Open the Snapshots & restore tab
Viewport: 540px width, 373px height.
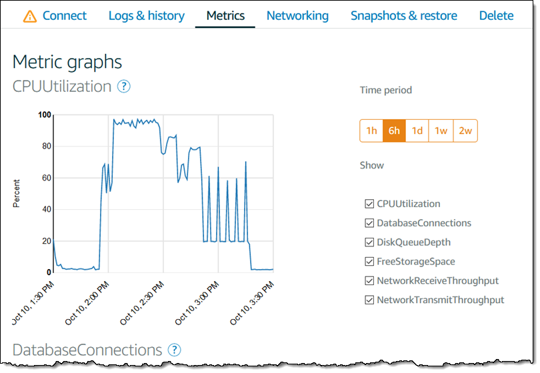(404, 15)
